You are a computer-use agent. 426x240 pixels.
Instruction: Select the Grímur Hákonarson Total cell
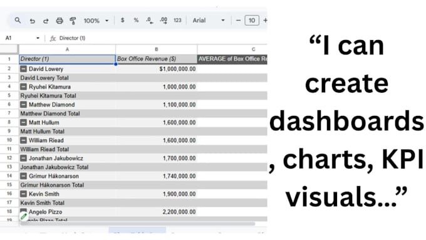67,185
